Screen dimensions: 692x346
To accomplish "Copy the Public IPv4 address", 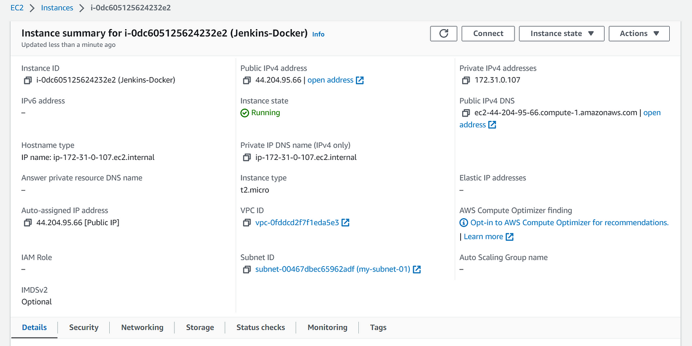I will 247,80.
